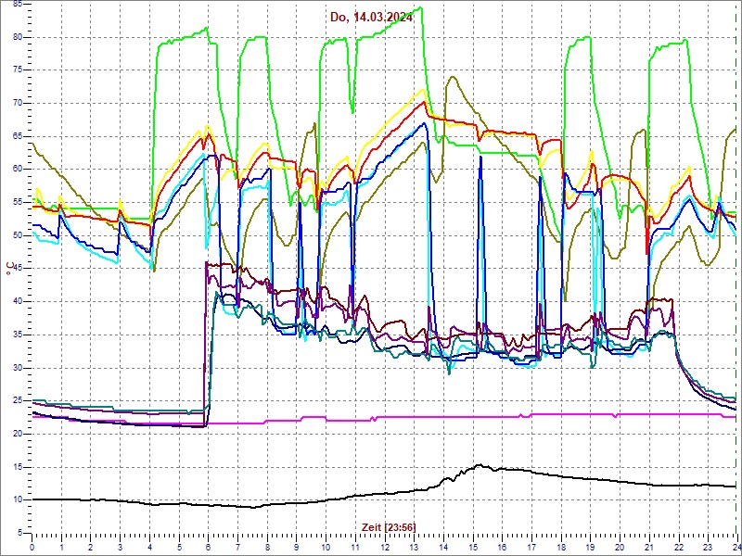
Task: Click the 50 y-axis value
Action: tap(18, 235)
